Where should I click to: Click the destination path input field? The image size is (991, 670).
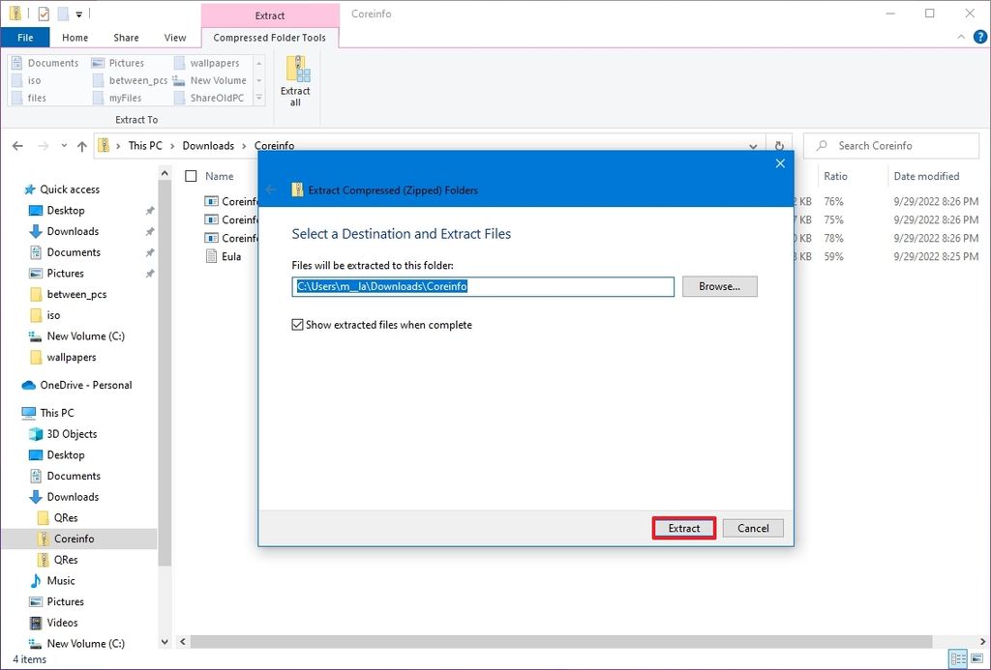click(x=483, y=286)
